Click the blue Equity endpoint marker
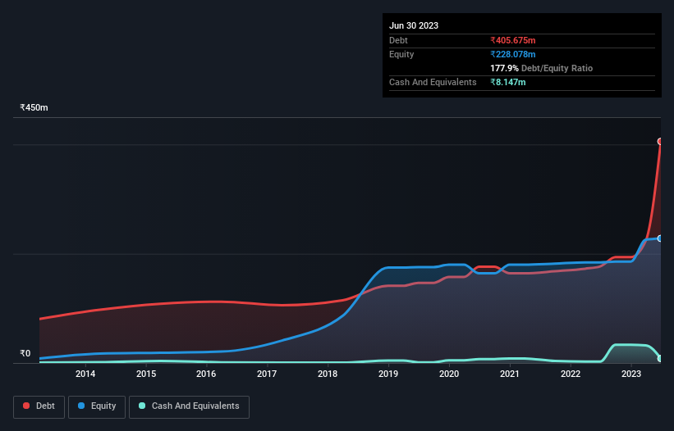This screenshot has width=674, height=431. [x=660, y=238]
